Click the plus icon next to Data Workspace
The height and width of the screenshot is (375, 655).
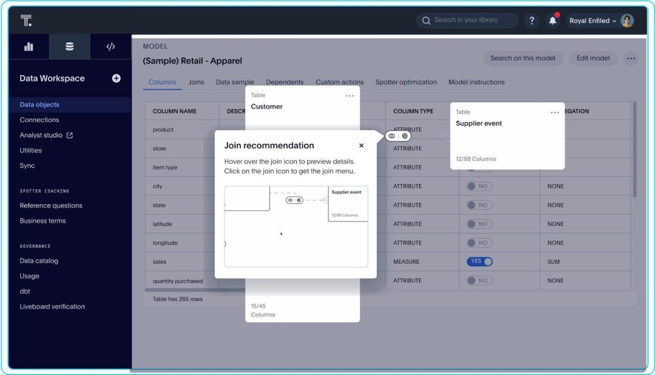pyautogui.click(x=116, y=78)
